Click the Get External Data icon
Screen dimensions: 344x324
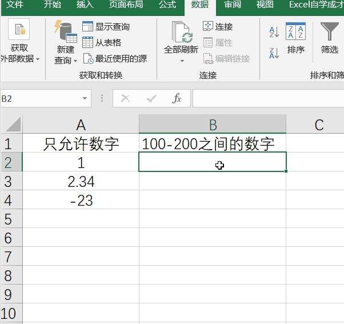click(19, 29)
